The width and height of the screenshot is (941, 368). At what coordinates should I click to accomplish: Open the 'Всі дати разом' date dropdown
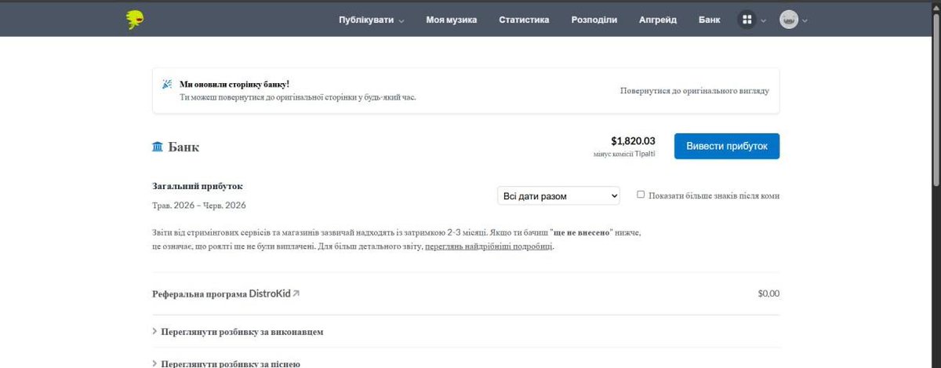tap(558, 195)
